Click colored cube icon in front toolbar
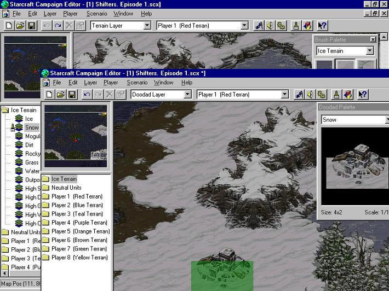This screenshot has height=291, width=389. 348,95
